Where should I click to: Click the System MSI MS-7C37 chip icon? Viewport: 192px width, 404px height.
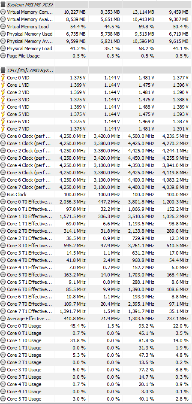tap(3, 5)
